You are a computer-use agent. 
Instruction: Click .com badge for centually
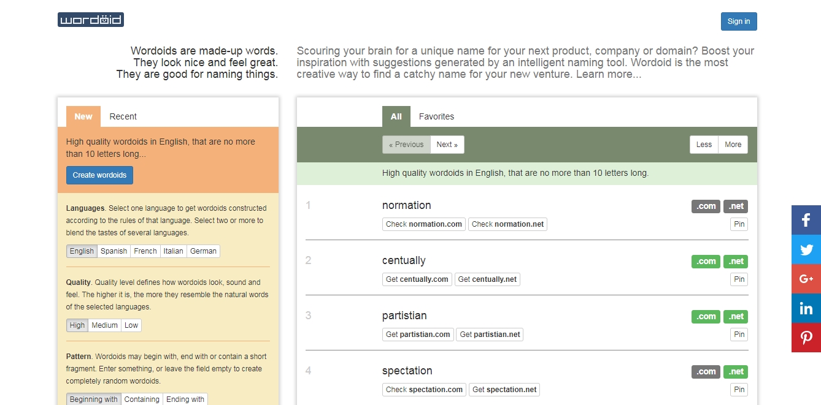tap(706, 262)
